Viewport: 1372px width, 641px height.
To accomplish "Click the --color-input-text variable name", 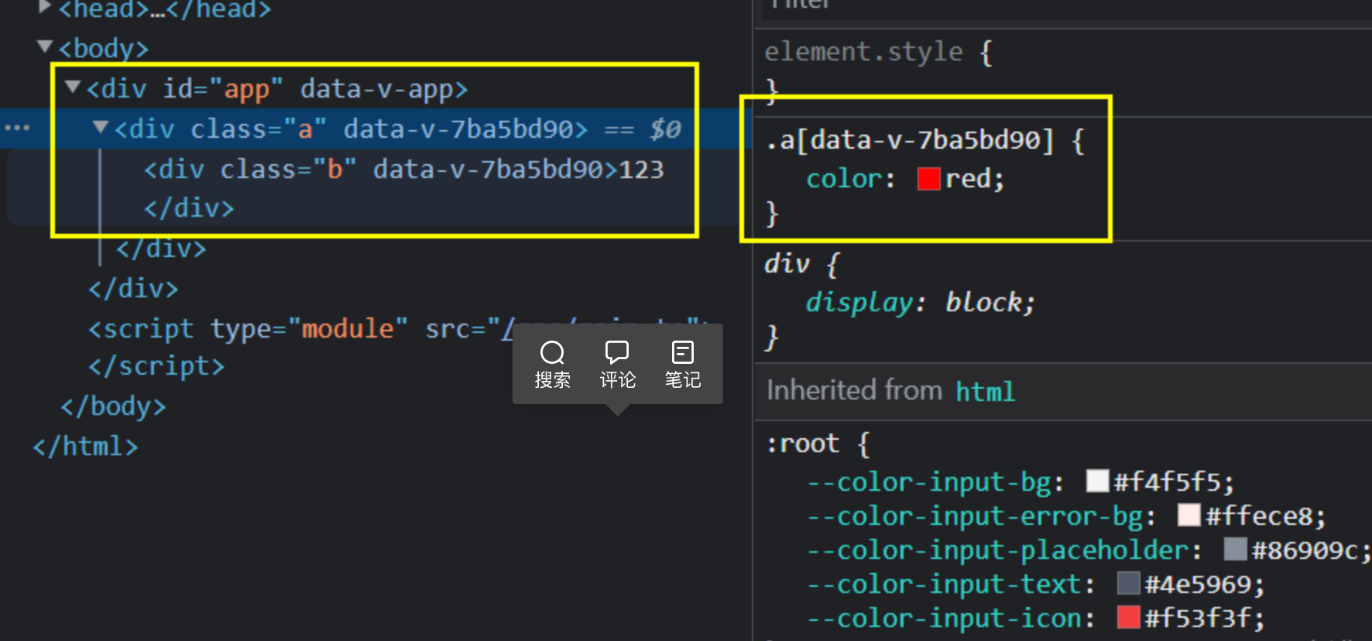I will point(944,584).
